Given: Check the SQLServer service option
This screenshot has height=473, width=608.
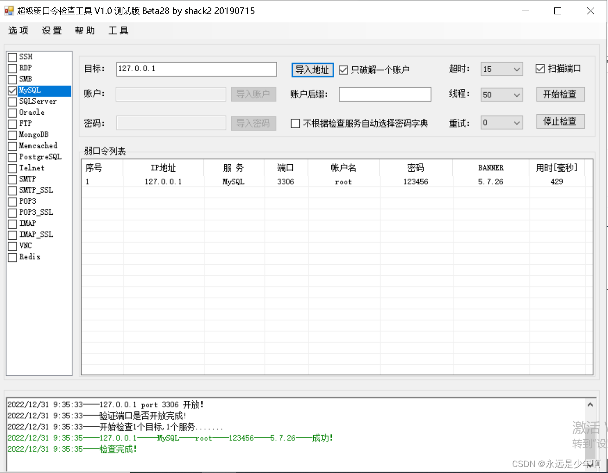Looking at the screenshot, I should point(12,101).
